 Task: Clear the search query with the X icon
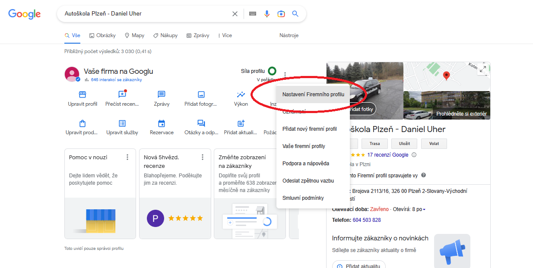click(235, 14)
